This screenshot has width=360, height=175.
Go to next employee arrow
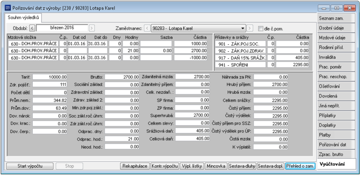(250, 28)
